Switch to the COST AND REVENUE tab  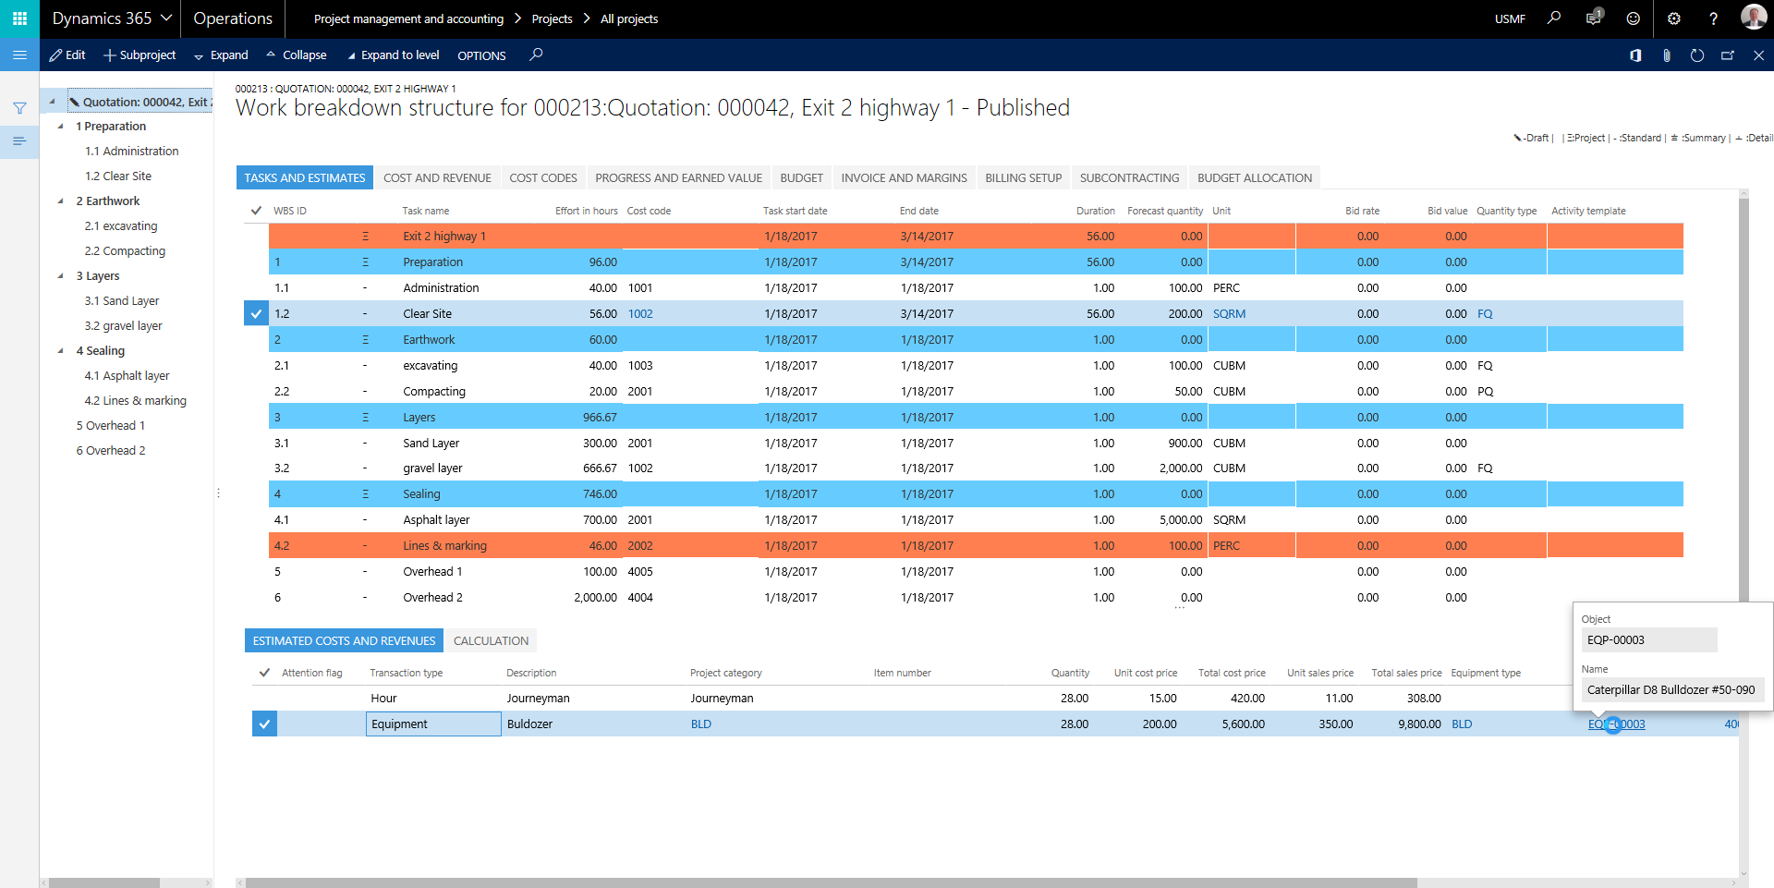pyautogui.click(x=436, y=177)
